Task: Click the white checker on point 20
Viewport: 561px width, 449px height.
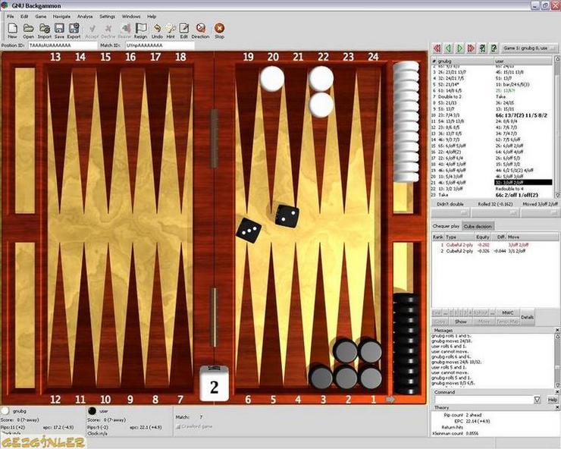Action: click(272, 78)
